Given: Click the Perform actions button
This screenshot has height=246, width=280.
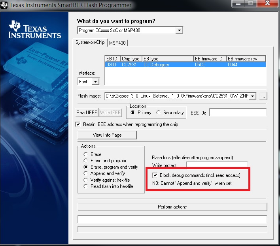Looking at the screenshot, I should pyautogui.click(x=172, y=207).
